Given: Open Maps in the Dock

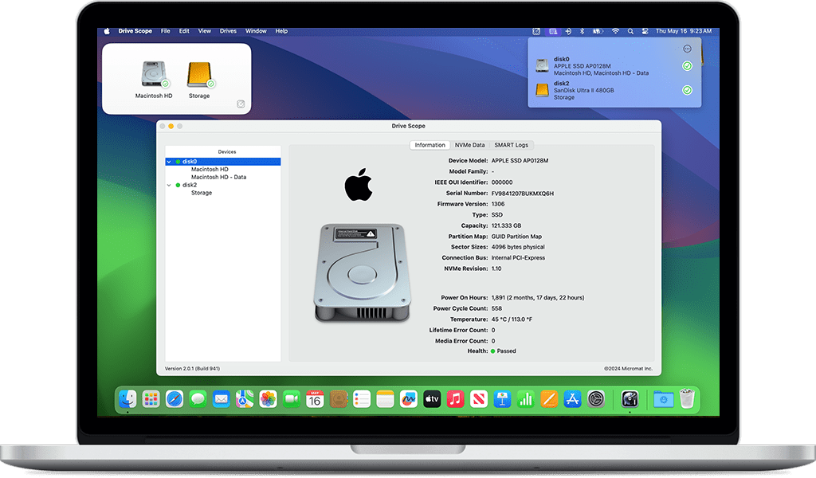Looking at the screenshot, I should point(245,399).
